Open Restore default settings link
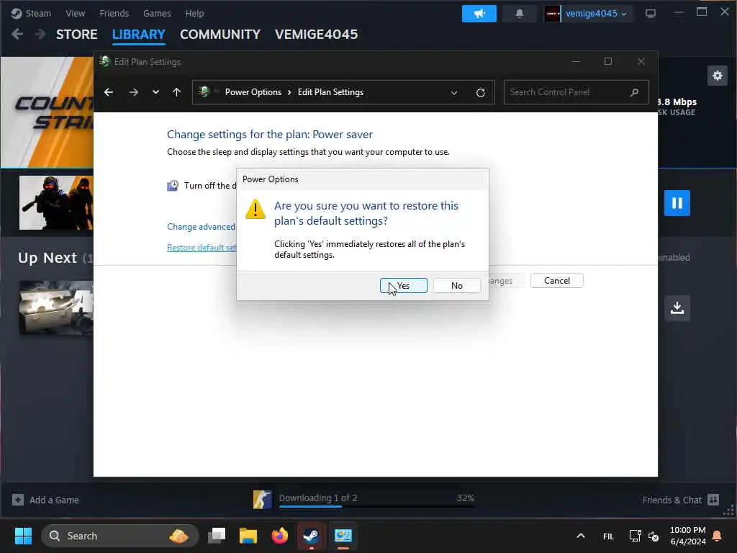Image resolution: width=737 pixels, height=553 pixels. (x=202, y=248)
